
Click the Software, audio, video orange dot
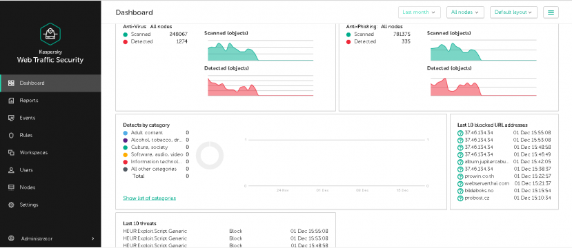[x=125, y=155]
